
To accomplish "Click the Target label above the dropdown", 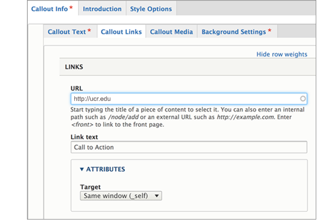I will click(x=90, y=187).
